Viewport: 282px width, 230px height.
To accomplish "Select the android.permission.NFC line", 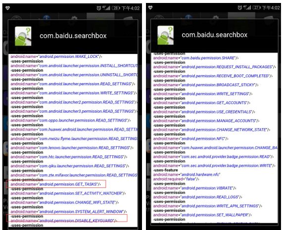I will (x=191, y=139).
